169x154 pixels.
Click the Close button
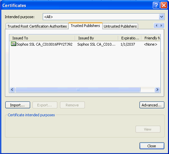tap(152, 146)
